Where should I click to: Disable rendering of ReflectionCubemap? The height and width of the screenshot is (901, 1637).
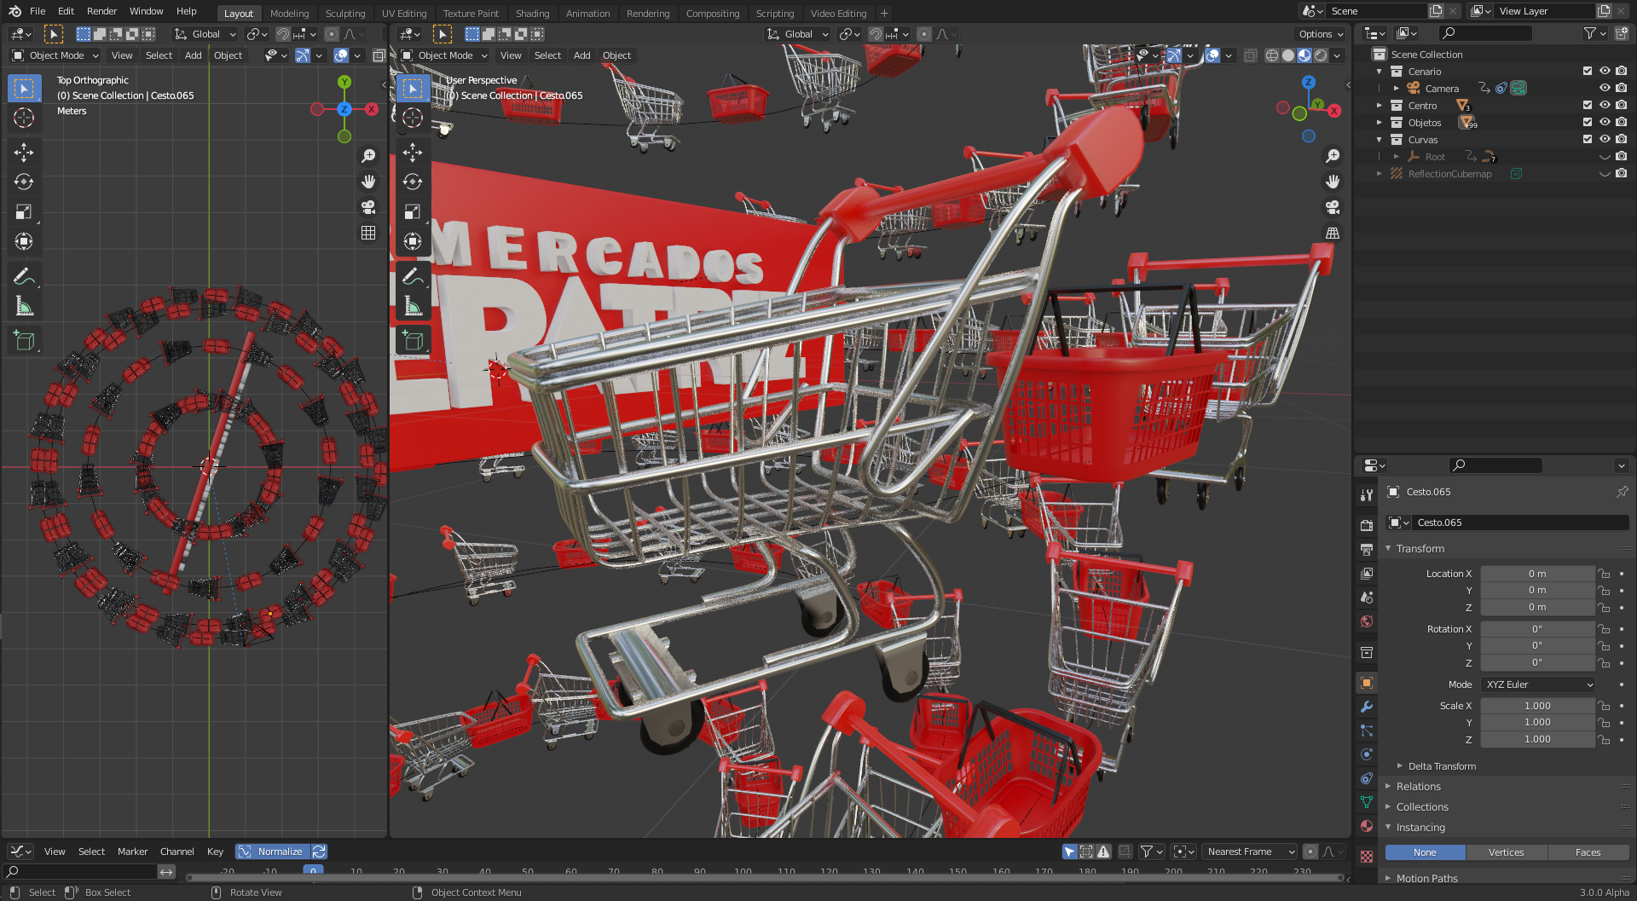[x=1622, y=173]
